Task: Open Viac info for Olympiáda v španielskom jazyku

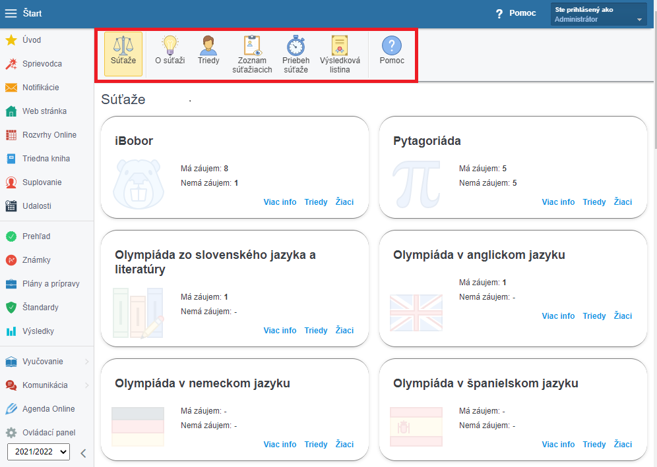Action: coord(558,445)
